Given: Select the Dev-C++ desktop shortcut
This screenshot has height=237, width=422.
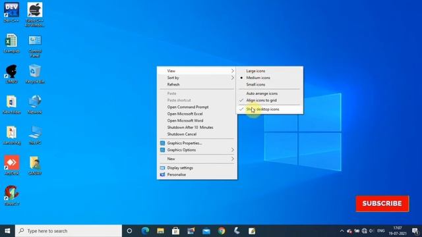Looking at the screenshot, I should coord(11,12).
